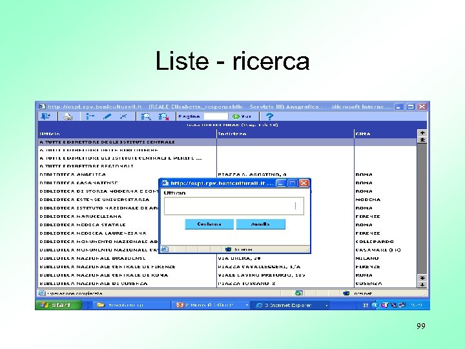This screenshot has height=349, width=465.
Task: Click the folder taskbar button
Action: [130, 305]
